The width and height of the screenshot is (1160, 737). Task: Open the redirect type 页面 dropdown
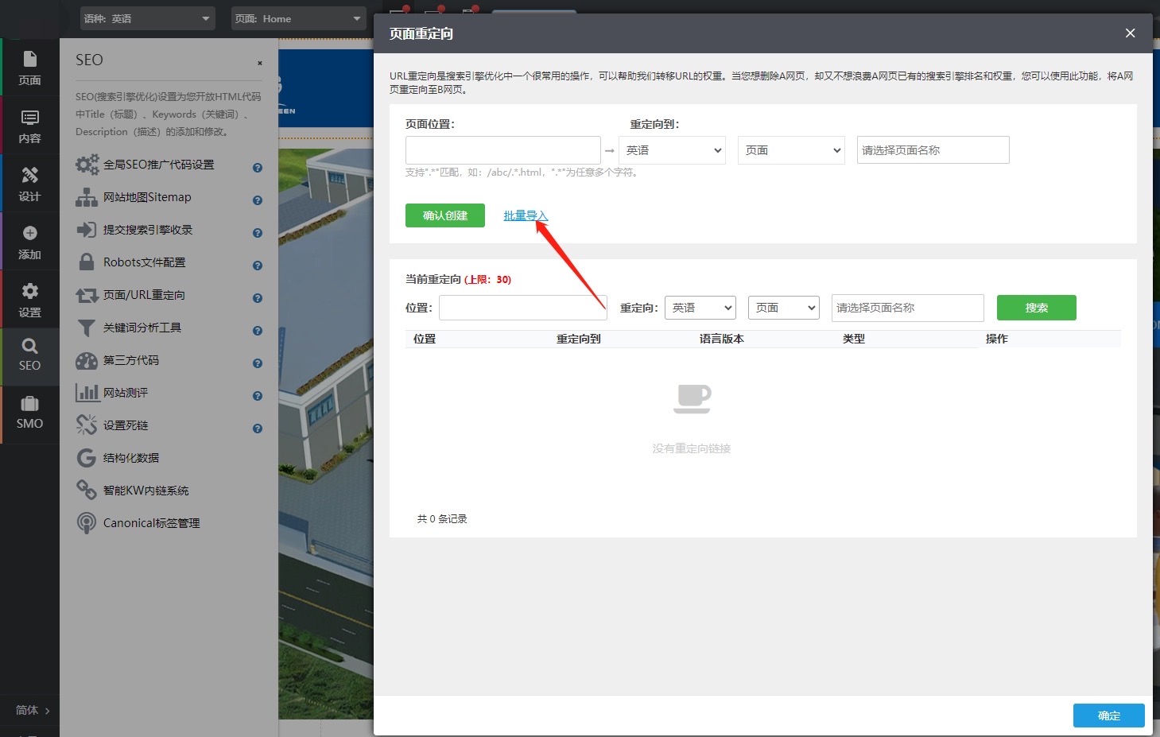pos(791,150)
